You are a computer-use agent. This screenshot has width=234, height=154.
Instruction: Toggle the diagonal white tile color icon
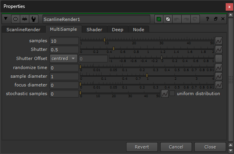point(168,19)
